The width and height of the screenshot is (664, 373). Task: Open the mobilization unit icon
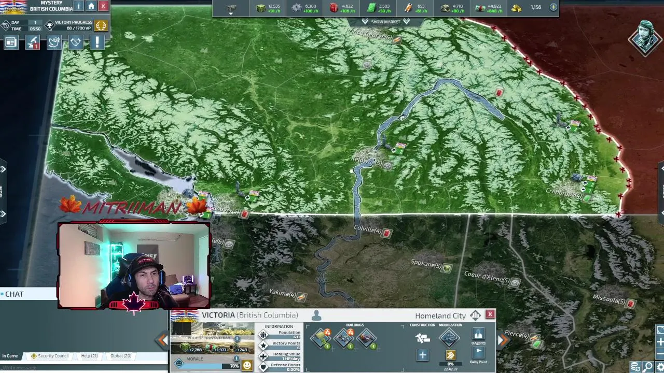tap(450, 338)
